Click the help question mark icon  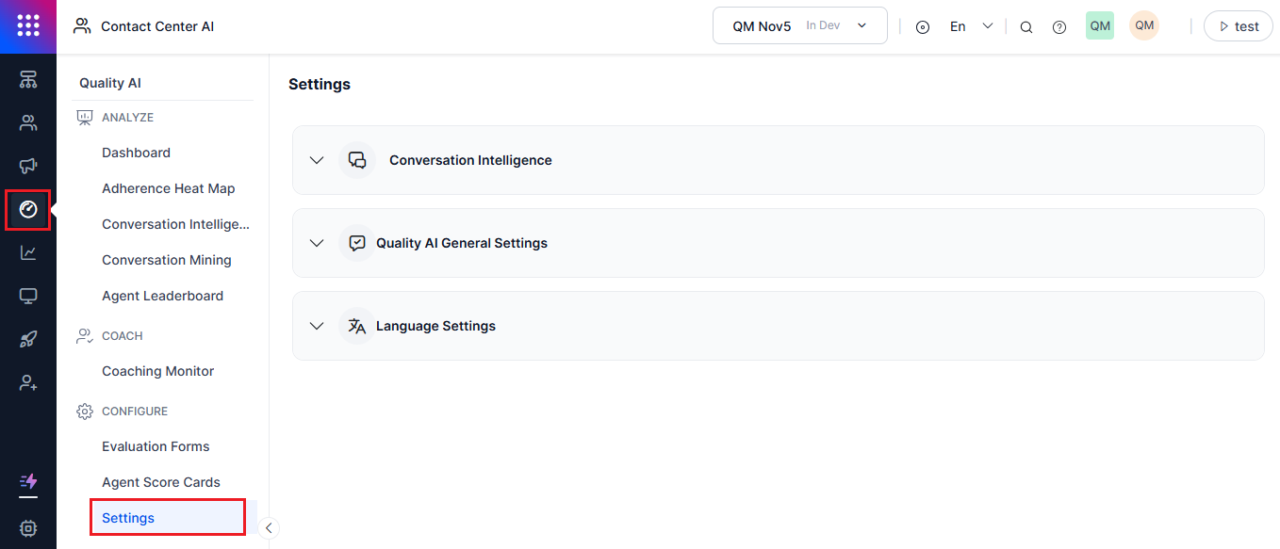coord(1059,27)
